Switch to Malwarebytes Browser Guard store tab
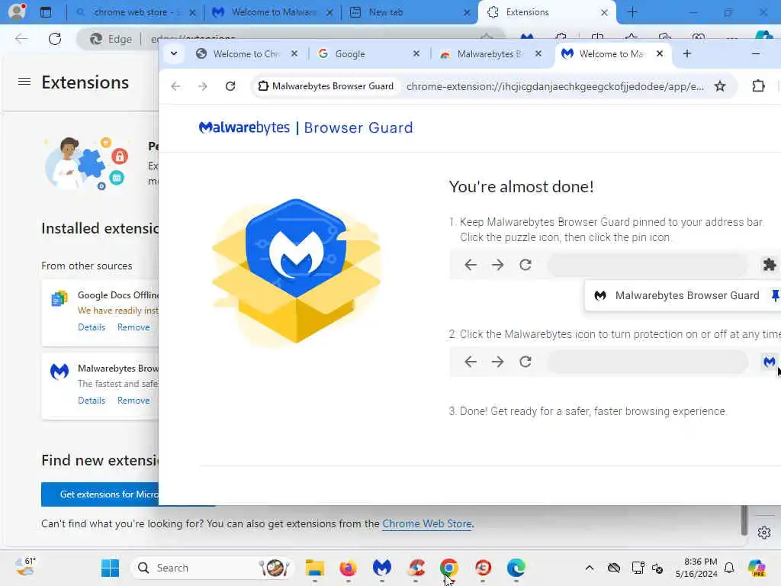781x586 pixels. [490, 54]
